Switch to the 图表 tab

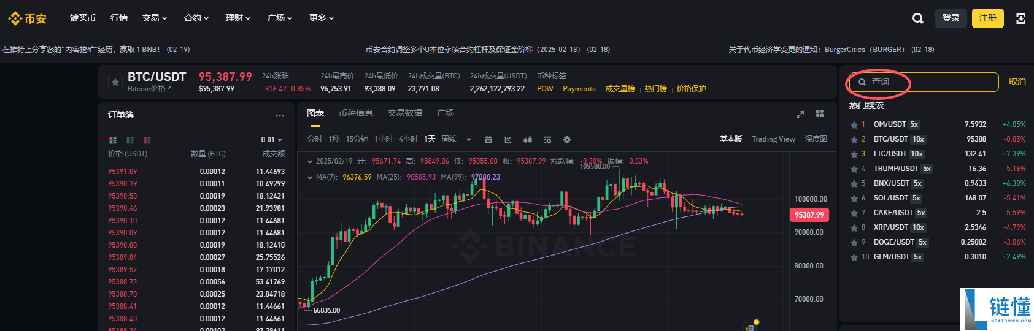coord(315,113)
